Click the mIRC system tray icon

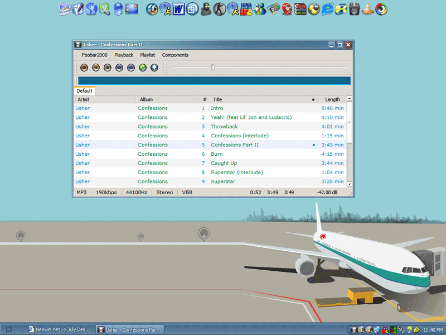click(385, 329)
